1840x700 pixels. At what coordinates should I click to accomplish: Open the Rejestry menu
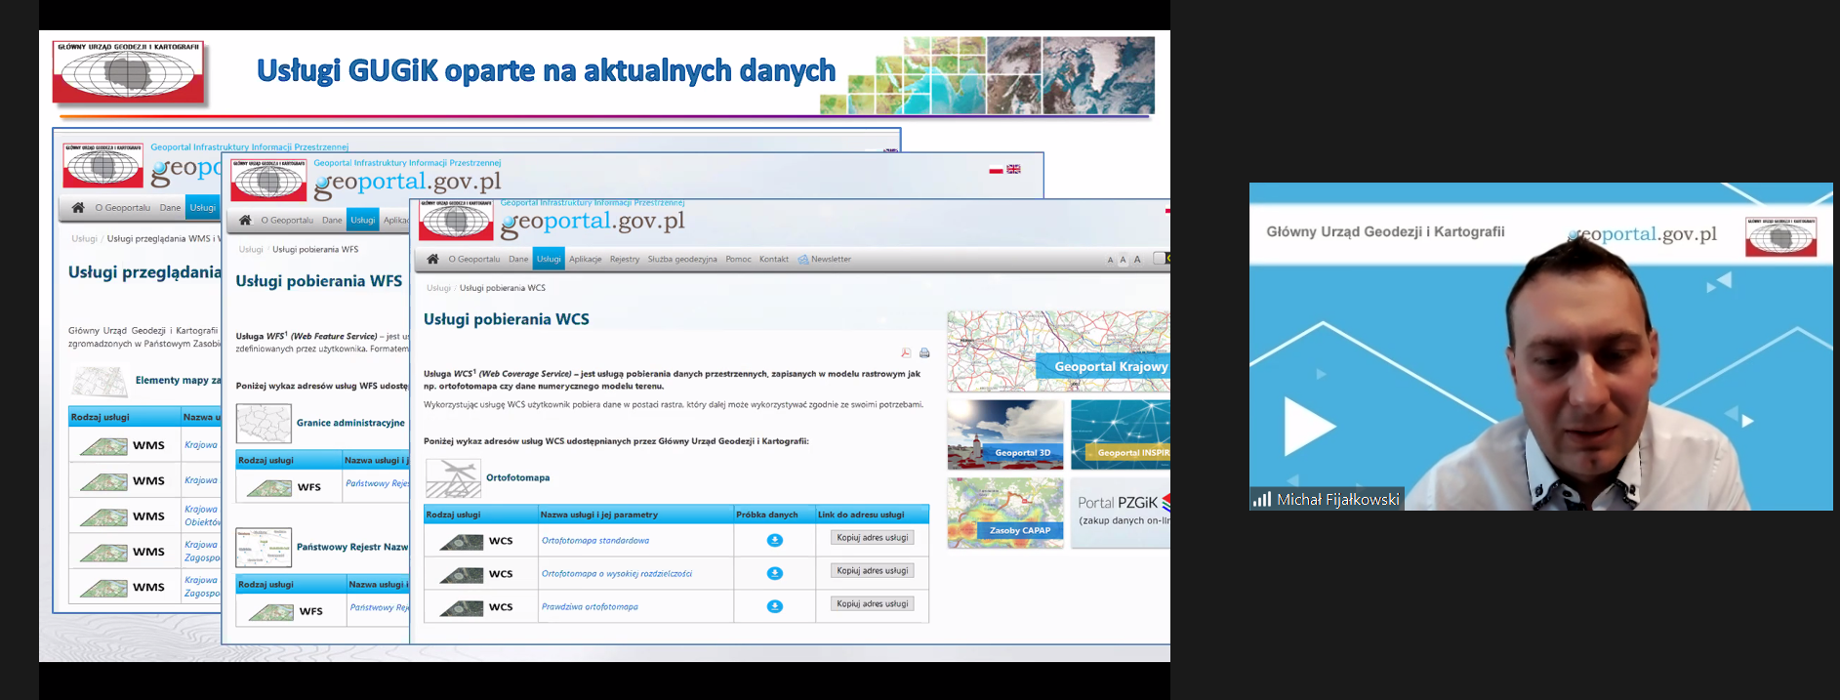click(624, 260)
